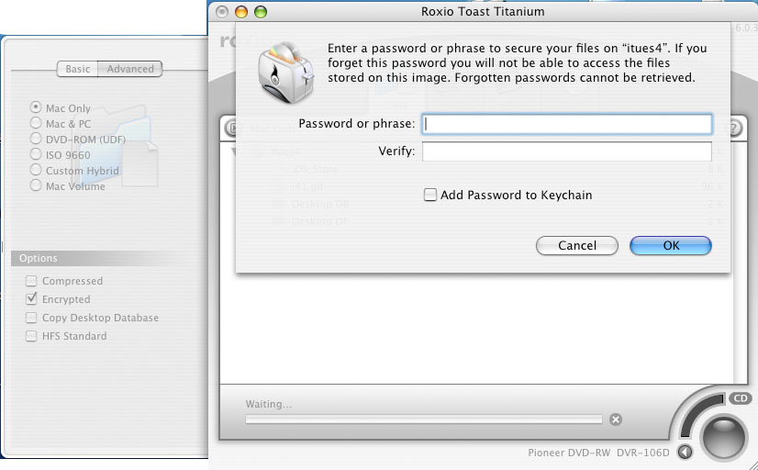Click the cancel X beside progress bar
Screen dimensions: 758x470
616,420
